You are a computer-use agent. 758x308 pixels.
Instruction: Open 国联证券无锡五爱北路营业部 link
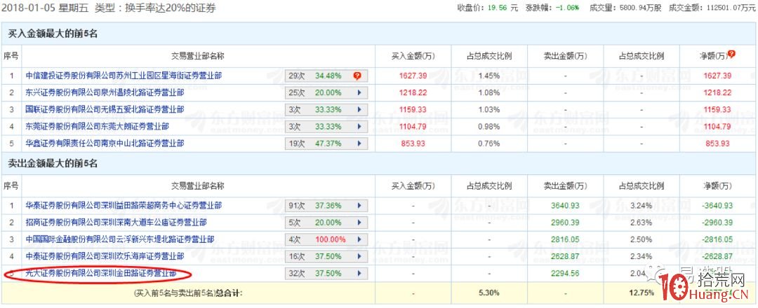point(105,109)
